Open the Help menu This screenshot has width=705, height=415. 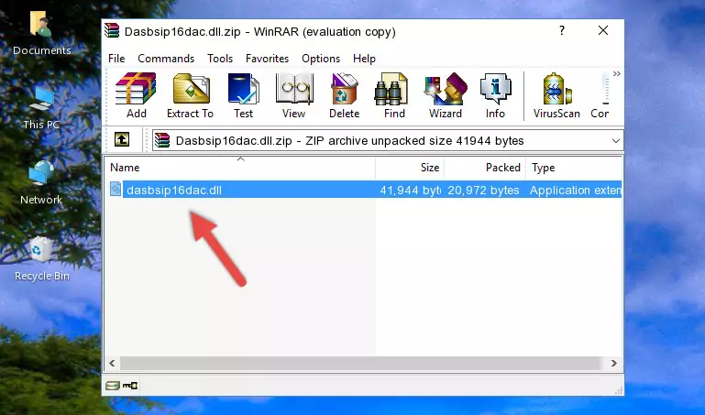364,59
